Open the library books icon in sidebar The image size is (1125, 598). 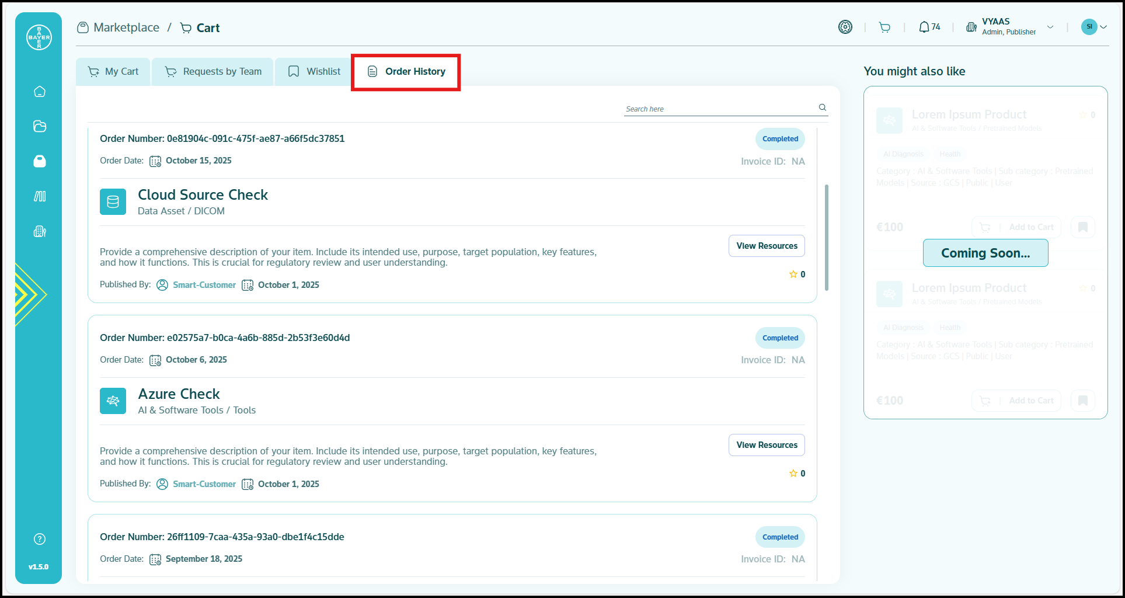(40, 196)
